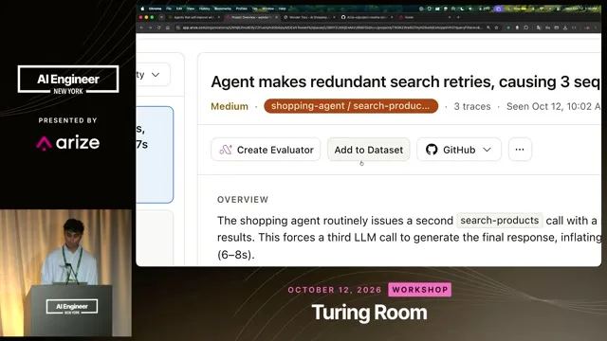The height and width of the screenshot is (341, 607).
Task: Click the browser back arrow
Action: point(141,27)
